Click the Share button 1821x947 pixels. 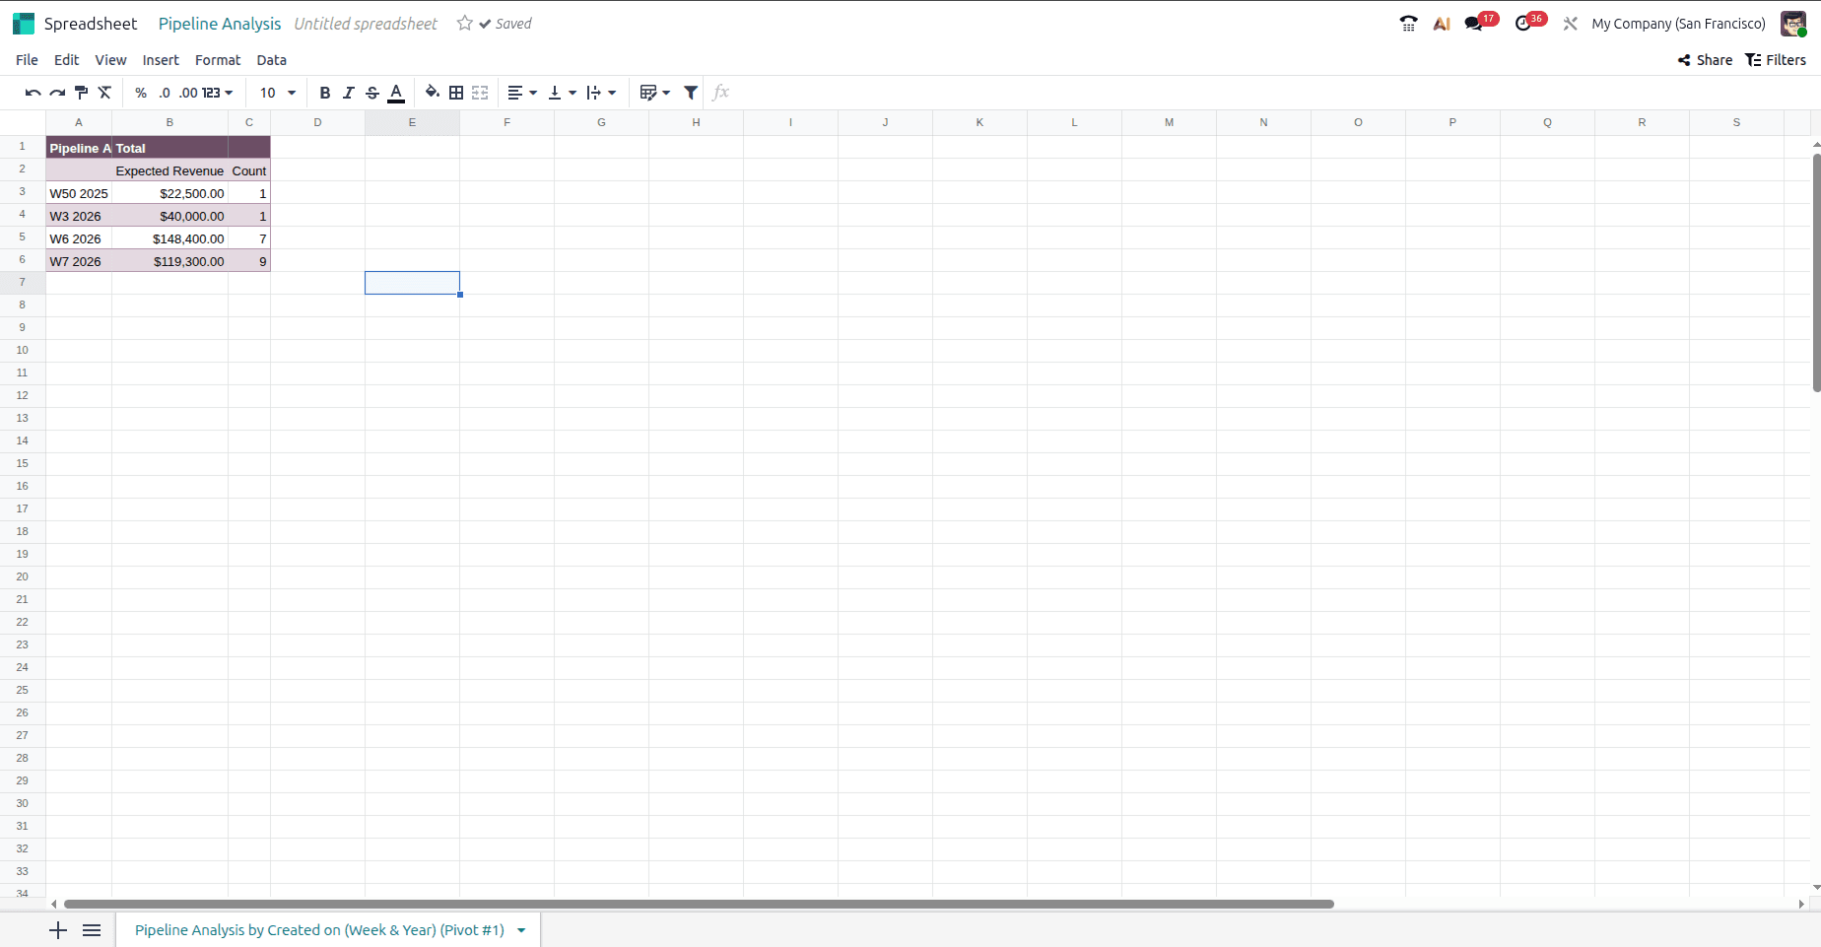(1705, 60)
